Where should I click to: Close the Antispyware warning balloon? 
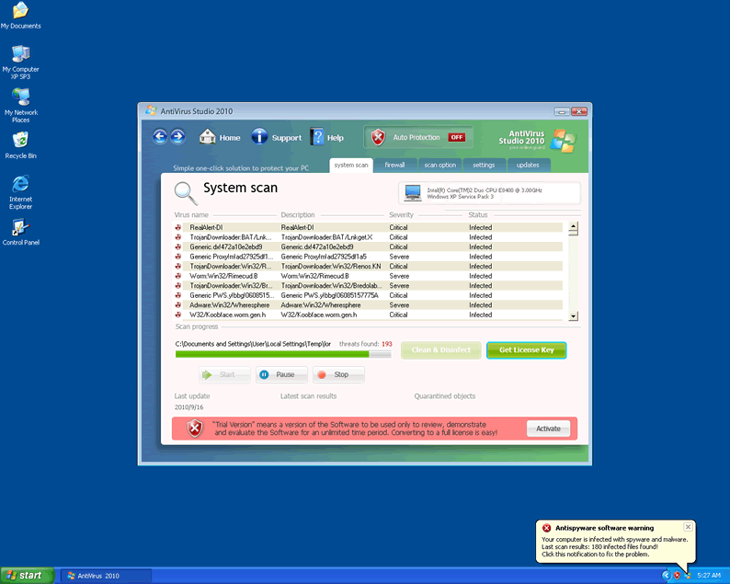[688, 527]
